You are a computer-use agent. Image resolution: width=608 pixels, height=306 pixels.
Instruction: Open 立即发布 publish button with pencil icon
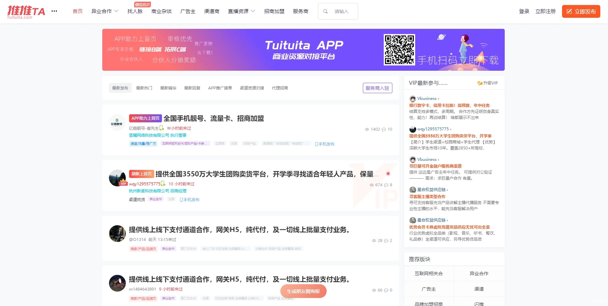click(x=581, y=11)
